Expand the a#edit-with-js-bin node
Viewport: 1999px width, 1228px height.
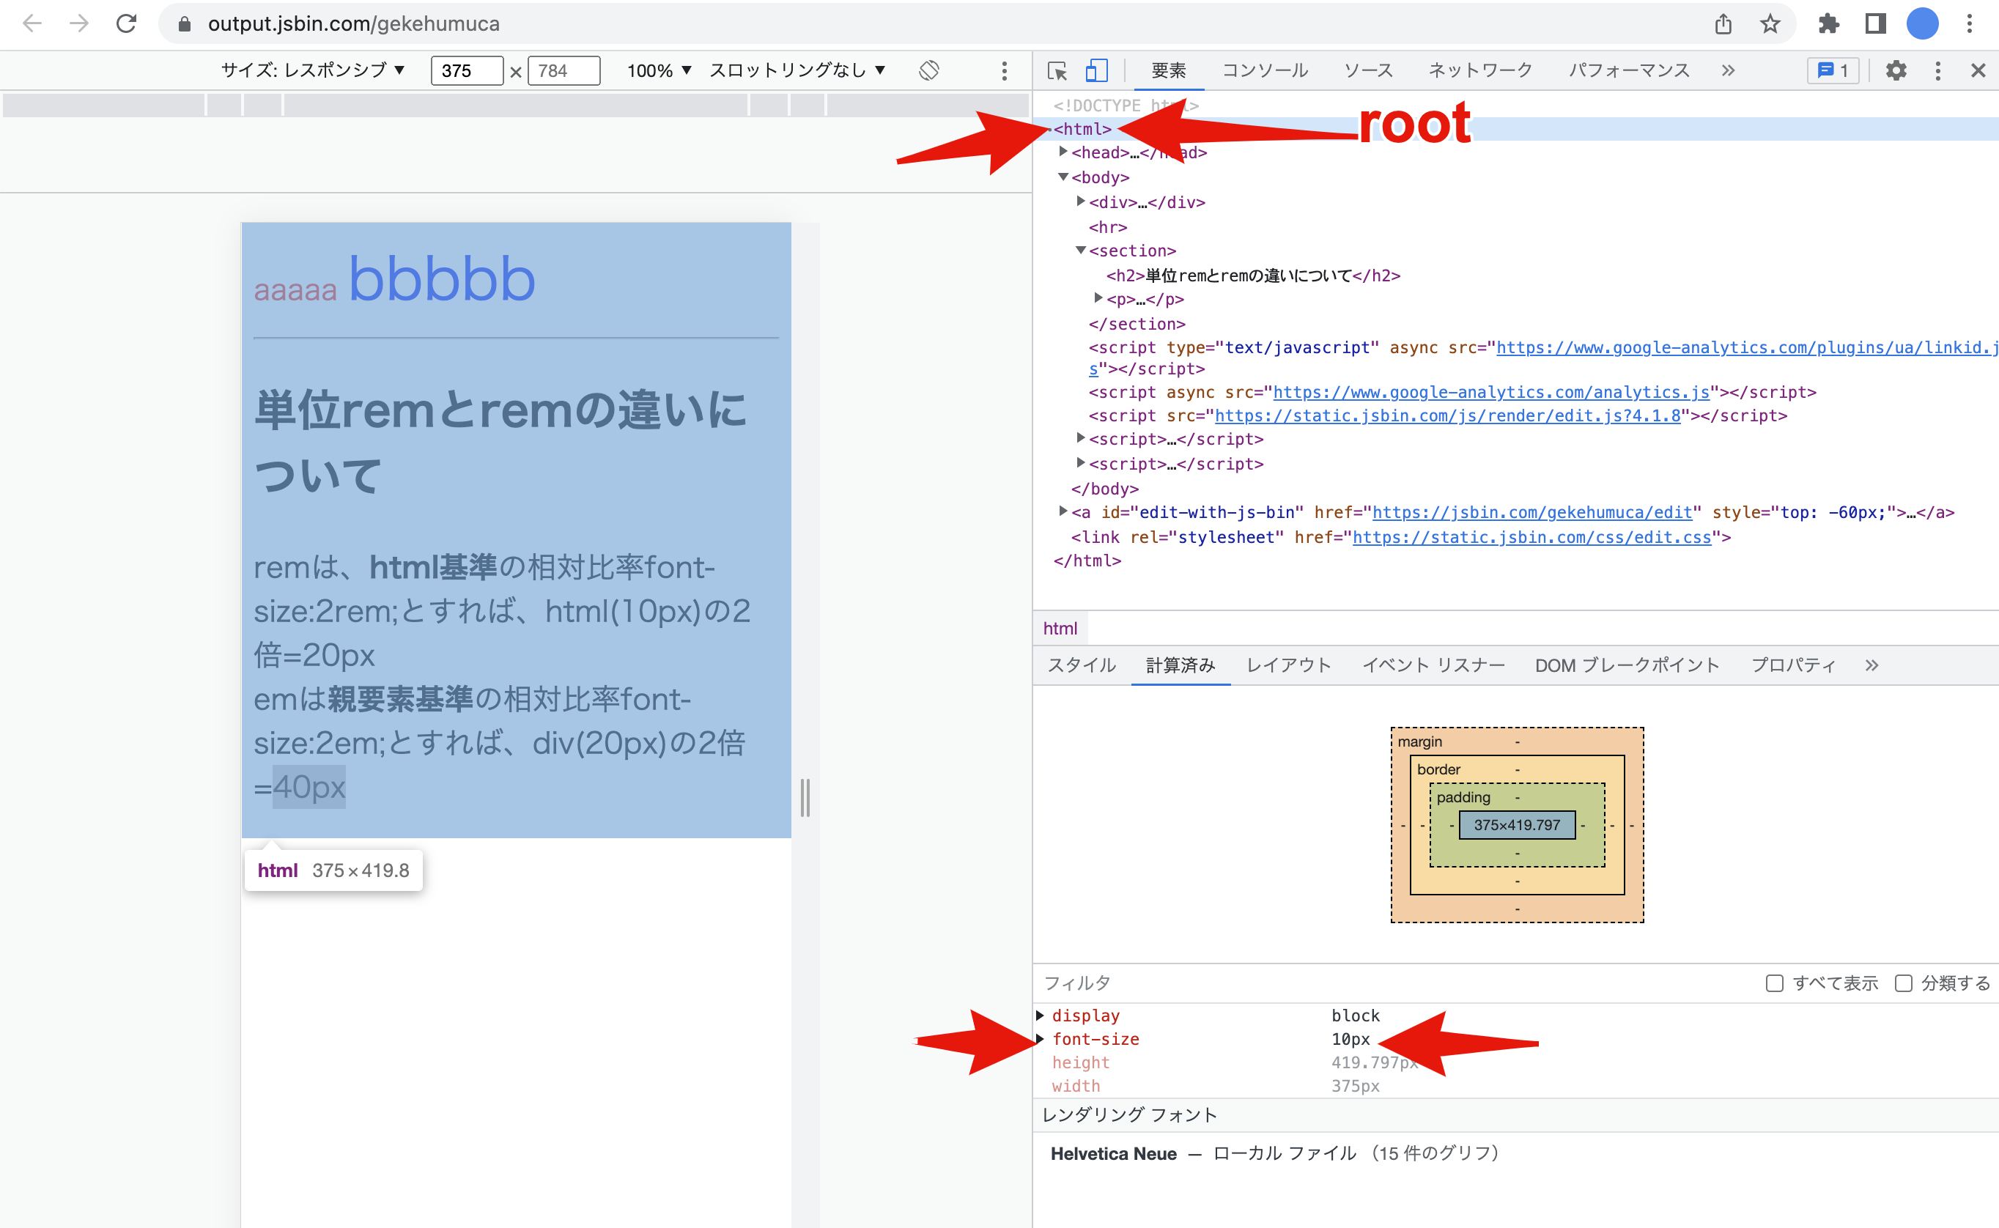click(x=1063, y=511)
